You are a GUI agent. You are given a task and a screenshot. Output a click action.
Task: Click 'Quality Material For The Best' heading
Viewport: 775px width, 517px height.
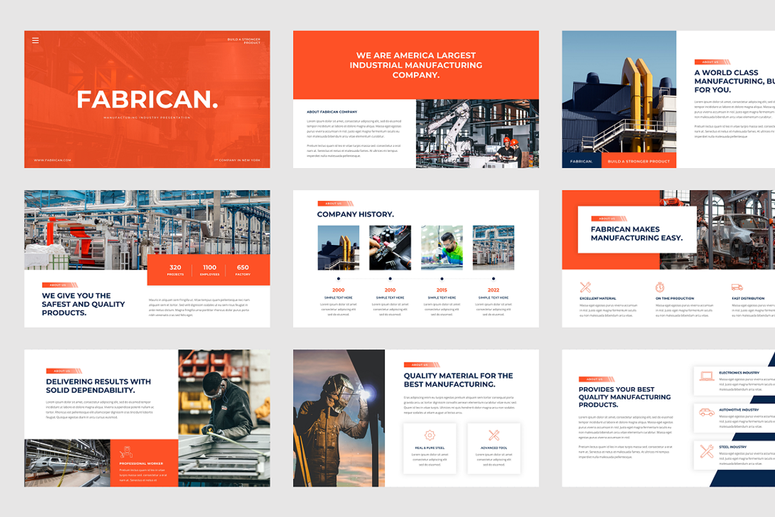(x=458, y=379)
